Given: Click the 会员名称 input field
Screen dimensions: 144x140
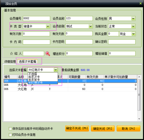Looking at the screenshot, I should 79,19.
